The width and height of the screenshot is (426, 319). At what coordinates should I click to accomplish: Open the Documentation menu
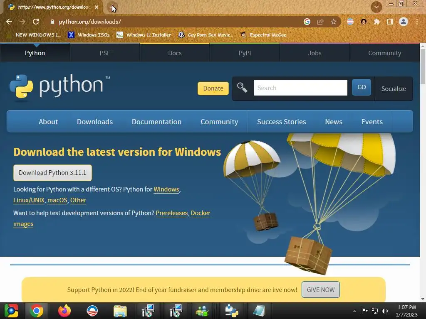click(x=156, y=122)
